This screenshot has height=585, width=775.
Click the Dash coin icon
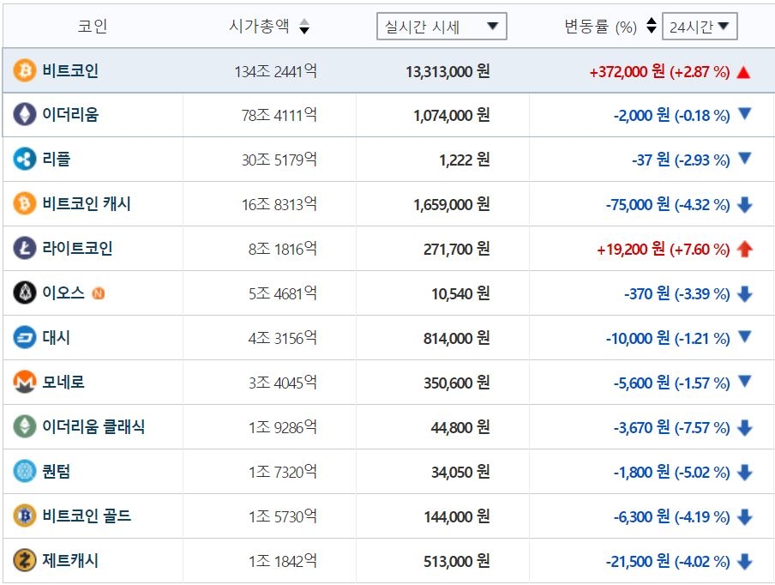point(25,338)
